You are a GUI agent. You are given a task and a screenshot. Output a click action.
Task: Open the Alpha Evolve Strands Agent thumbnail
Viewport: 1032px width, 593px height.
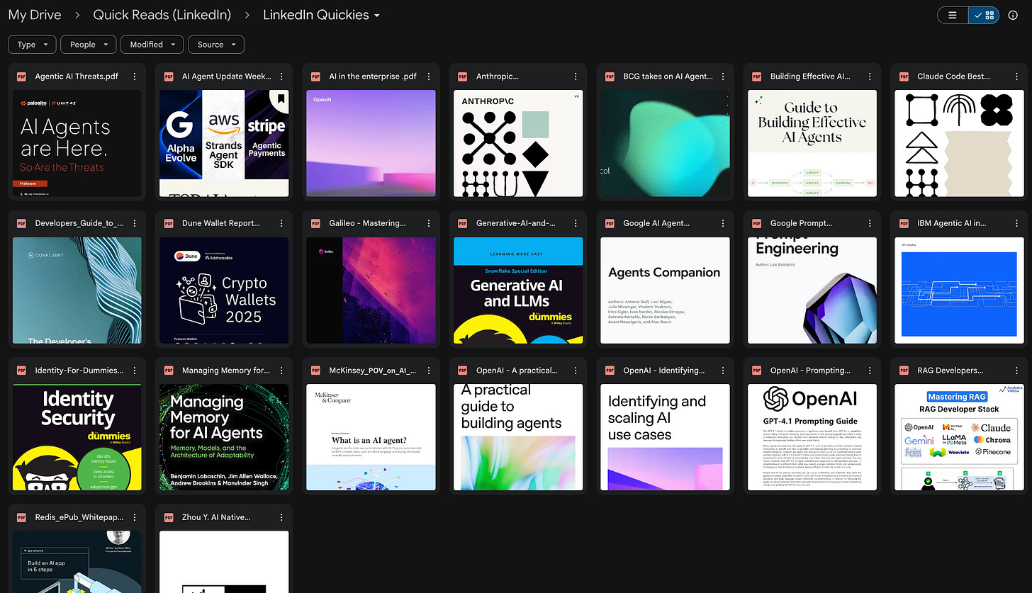tap(224, 143)
